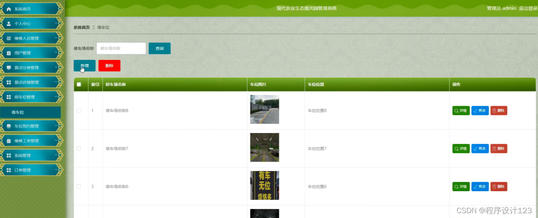Click the grid icon for 系统管理
This screenshot has width=538, height=218.
(9, 155)
